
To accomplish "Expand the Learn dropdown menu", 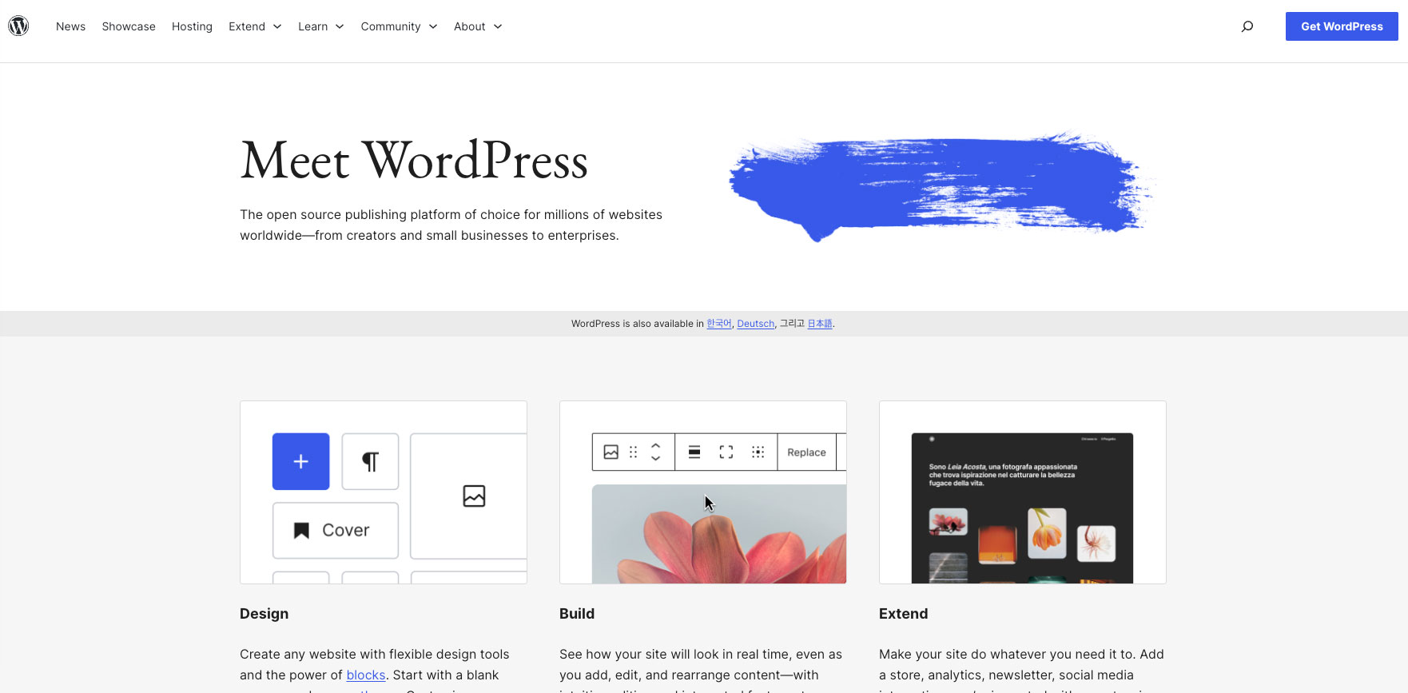I will pyautogui.click(x=320, y=26).
